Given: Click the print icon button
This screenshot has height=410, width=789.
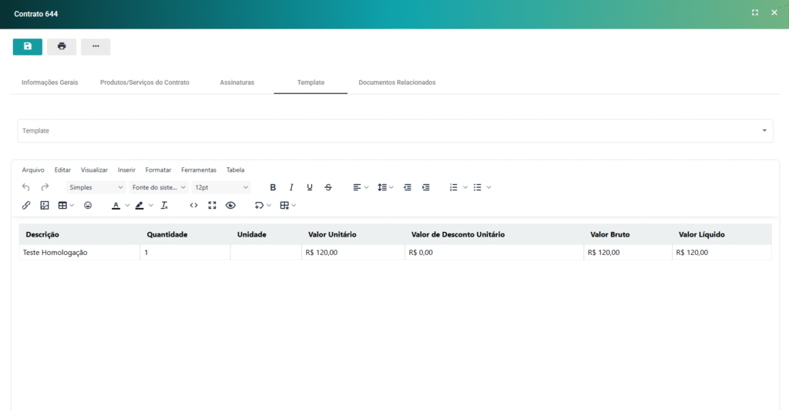Looking at the screenshot, I should (x=62, y=47).
